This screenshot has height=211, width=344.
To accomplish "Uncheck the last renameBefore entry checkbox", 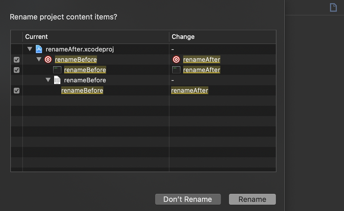I will (17, 91).
